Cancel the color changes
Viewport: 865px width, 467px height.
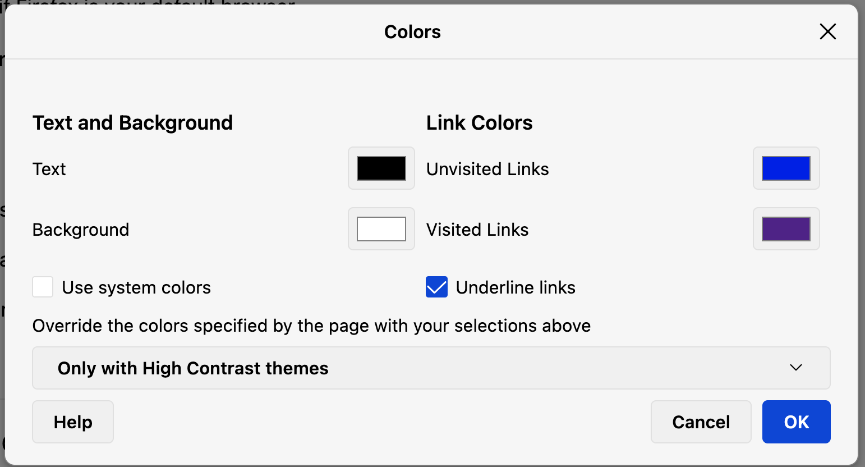tap(701, 422)
